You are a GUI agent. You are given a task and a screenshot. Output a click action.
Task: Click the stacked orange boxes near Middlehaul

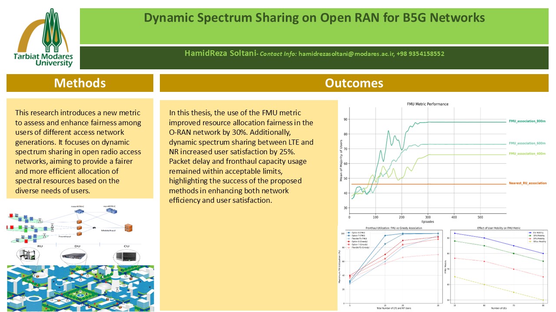128,227
